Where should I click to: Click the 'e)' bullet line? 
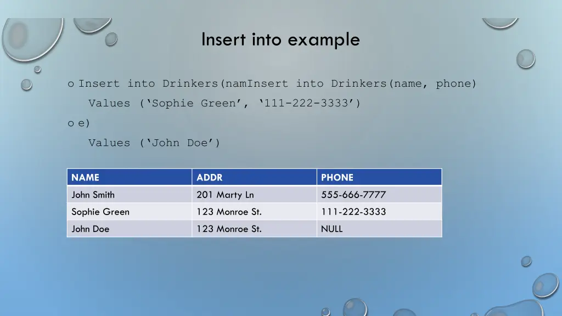coord(84,123)
